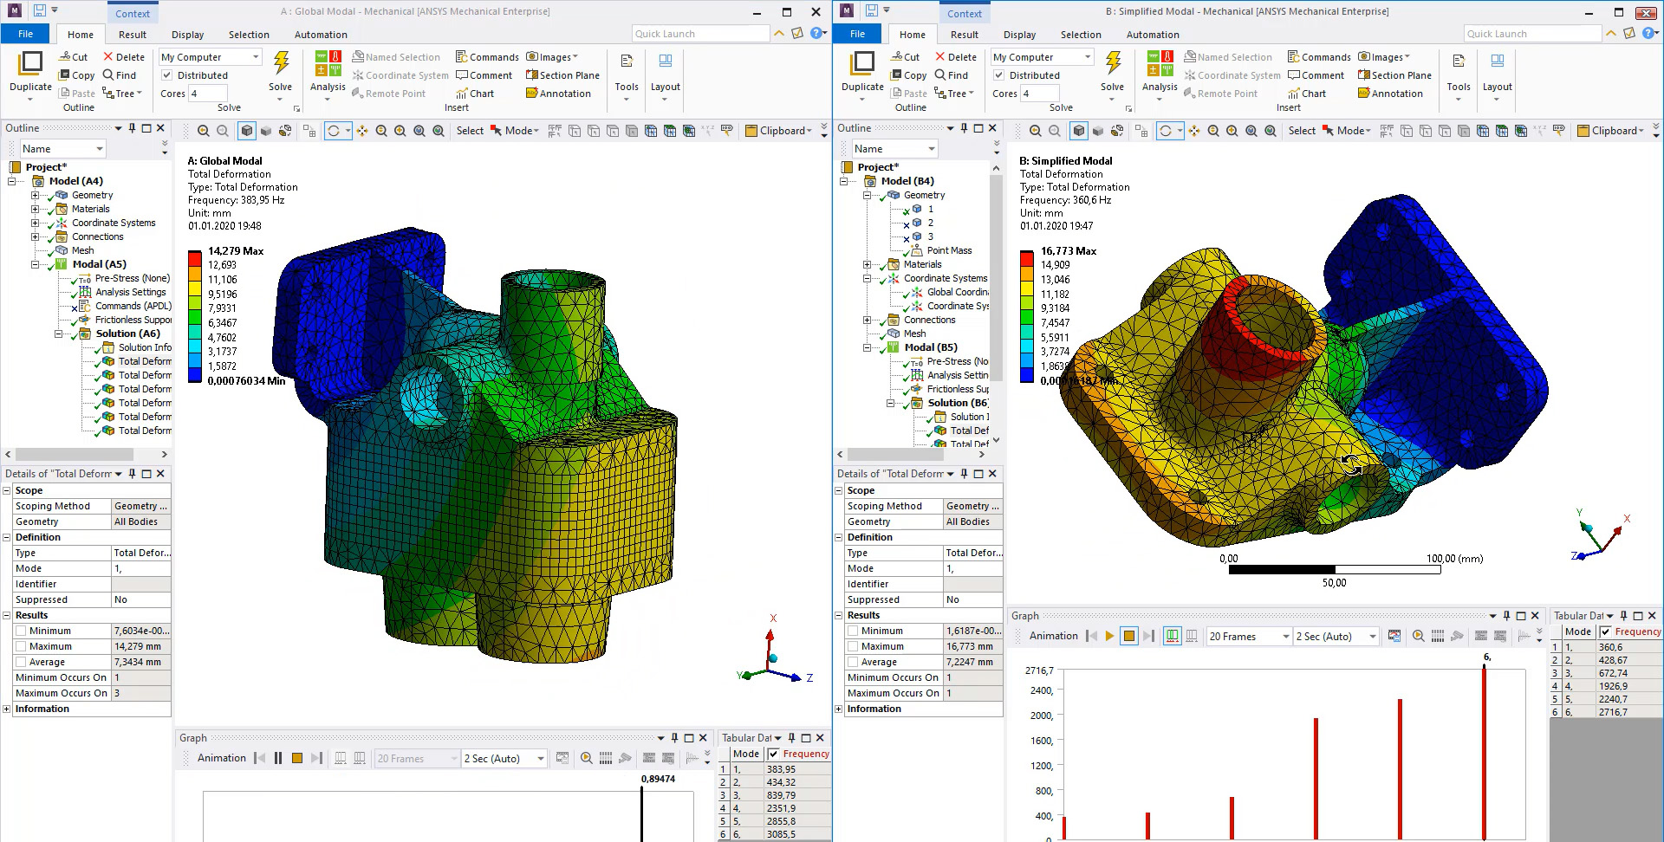Toggle Distributed checkbox in Simplified Modal window
Image resolution: width=1664 pixels, height=842 pixels.
click(x=999, y=75)
